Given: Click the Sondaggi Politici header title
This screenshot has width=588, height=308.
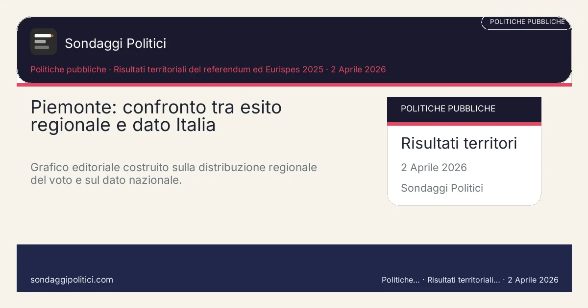Looking at the screenshot, I should pyautogui.click(x=116, y=44).
